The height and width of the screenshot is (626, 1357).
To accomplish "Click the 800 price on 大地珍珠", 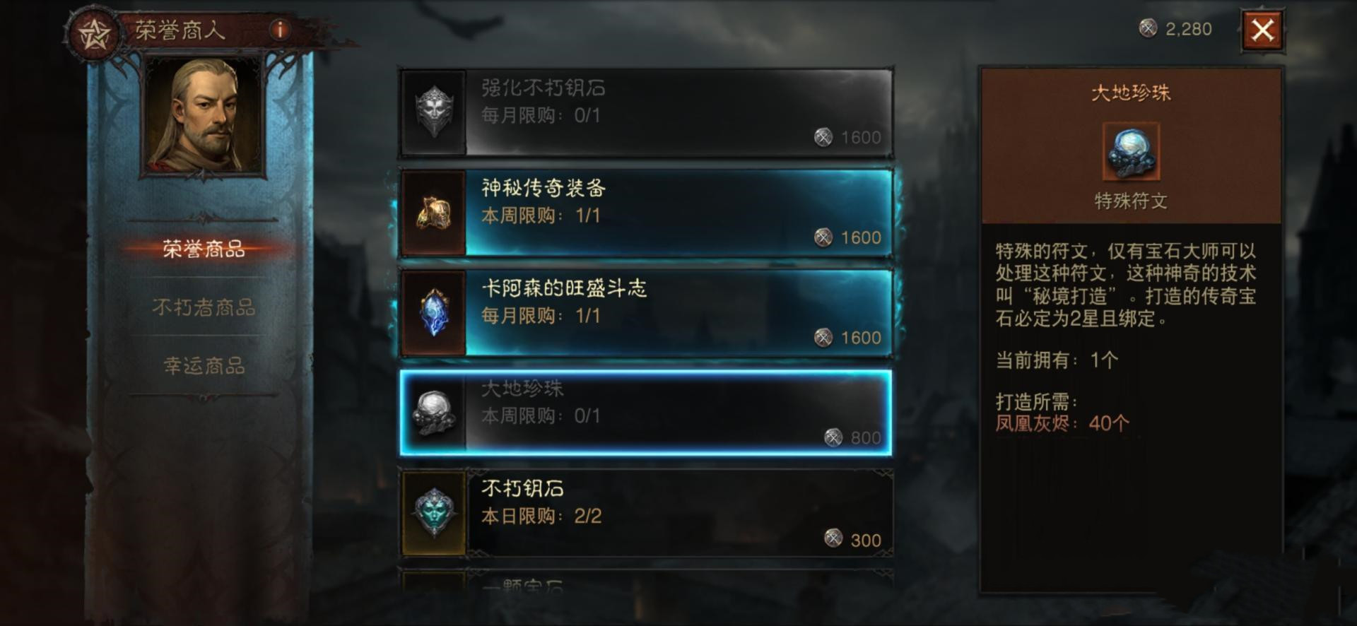I will (x=865, y=438).
